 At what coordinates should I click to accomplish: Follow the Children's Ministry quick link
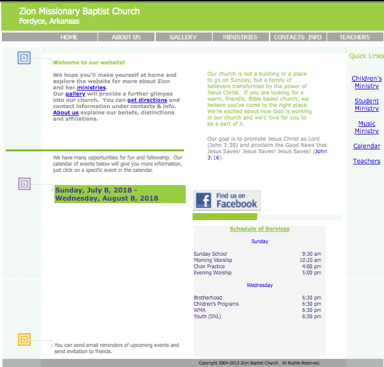(366, 82)
